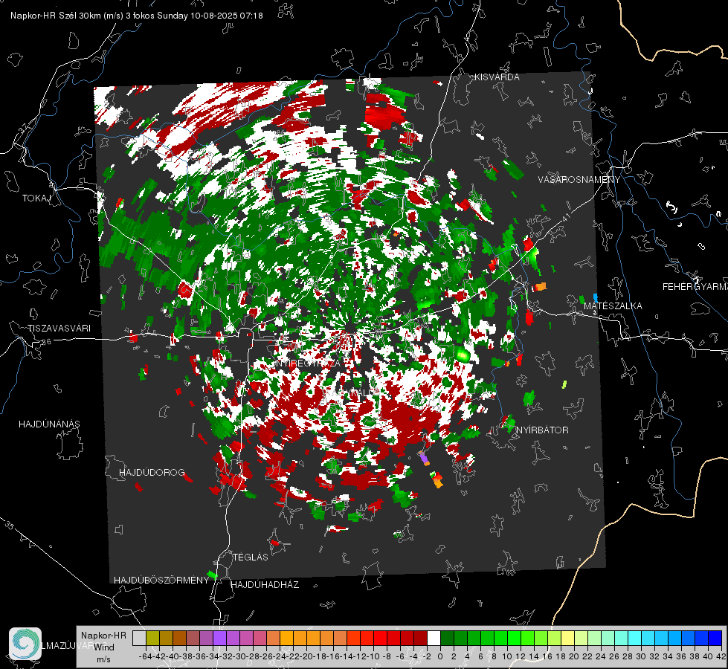Click the TISZAVASVÁRI town label
This screenshot has height=669, width=728.
coord(59,329)
